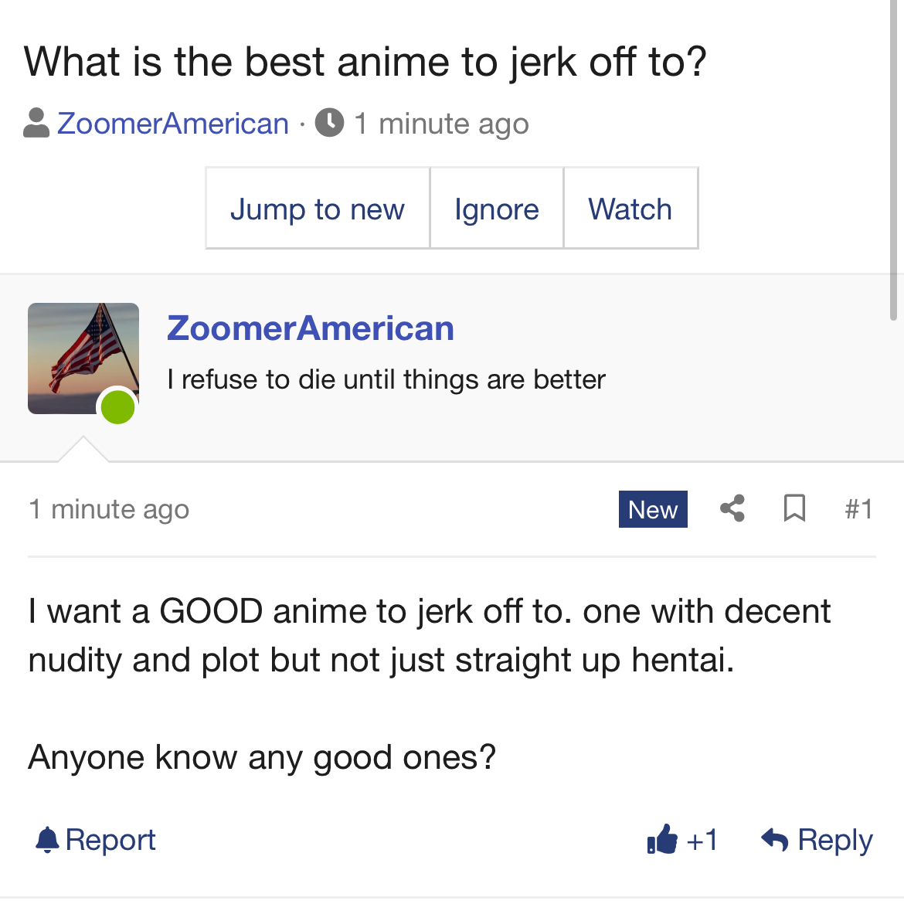The width and height of the screenshot is (904, 904).
Task: Click the share icon on the post
Action: pyautogui.click(x=732, y=508)
